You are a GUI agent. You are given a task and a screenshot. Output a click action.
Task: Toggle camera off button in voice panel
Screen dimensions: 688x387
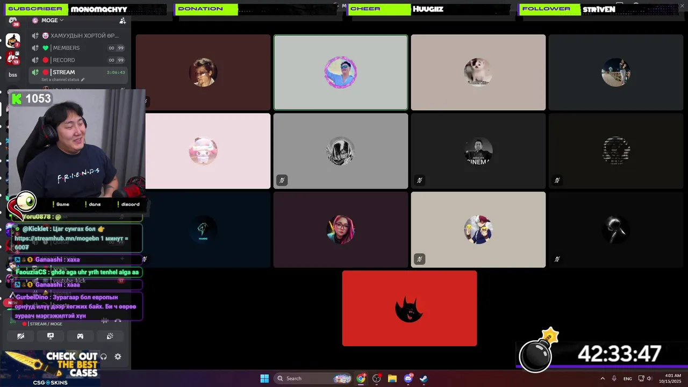(x=20, y=336)
